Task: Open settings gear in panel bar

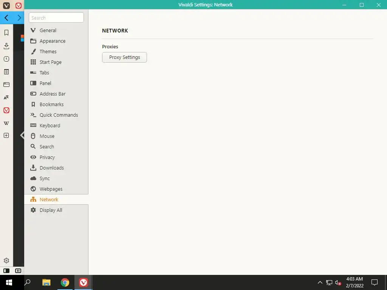Action: pos(6,261)
